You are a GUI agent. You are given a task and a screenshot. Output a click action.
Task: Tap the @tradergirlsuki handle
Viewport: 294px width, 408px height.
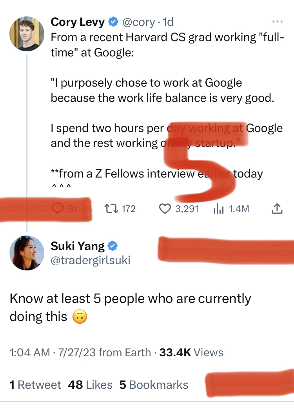[x=90, y=260]
